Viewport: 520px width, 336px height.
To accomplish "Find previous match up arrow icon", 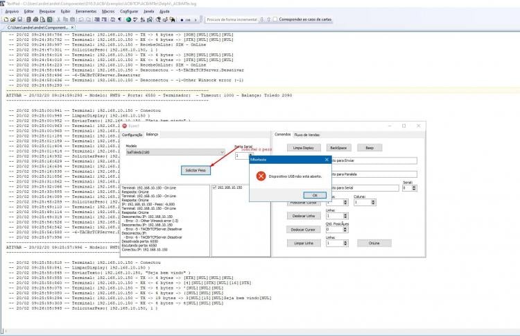I will [268, 19].
